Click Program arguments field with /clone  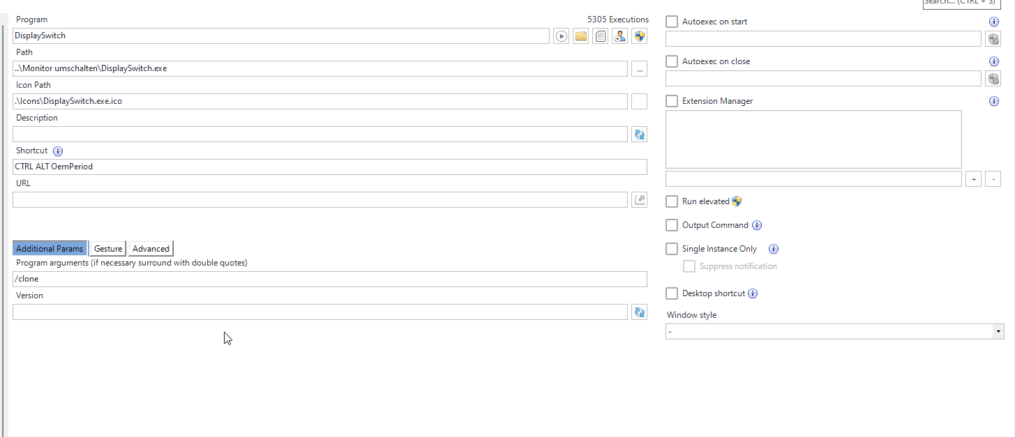[330, 279]
